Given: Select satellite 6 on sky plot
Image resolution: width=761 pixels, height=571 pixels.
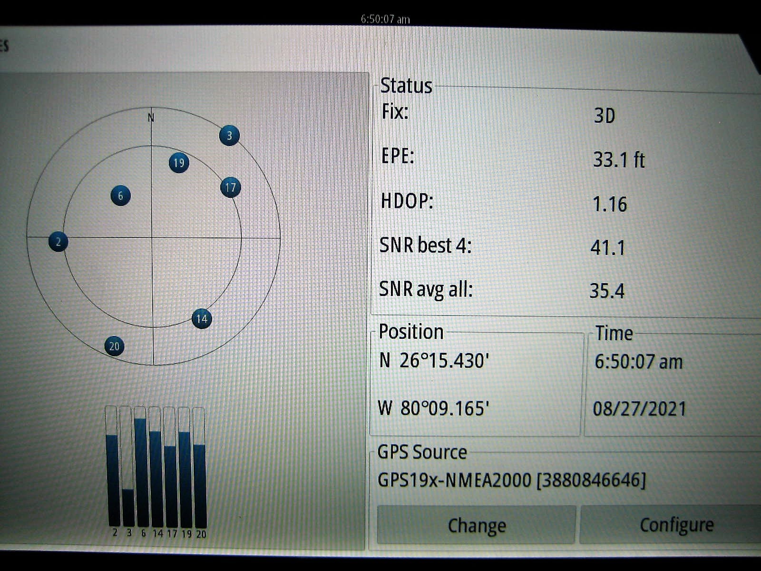Looking at the screenshot, I should (x=120, y=196).
